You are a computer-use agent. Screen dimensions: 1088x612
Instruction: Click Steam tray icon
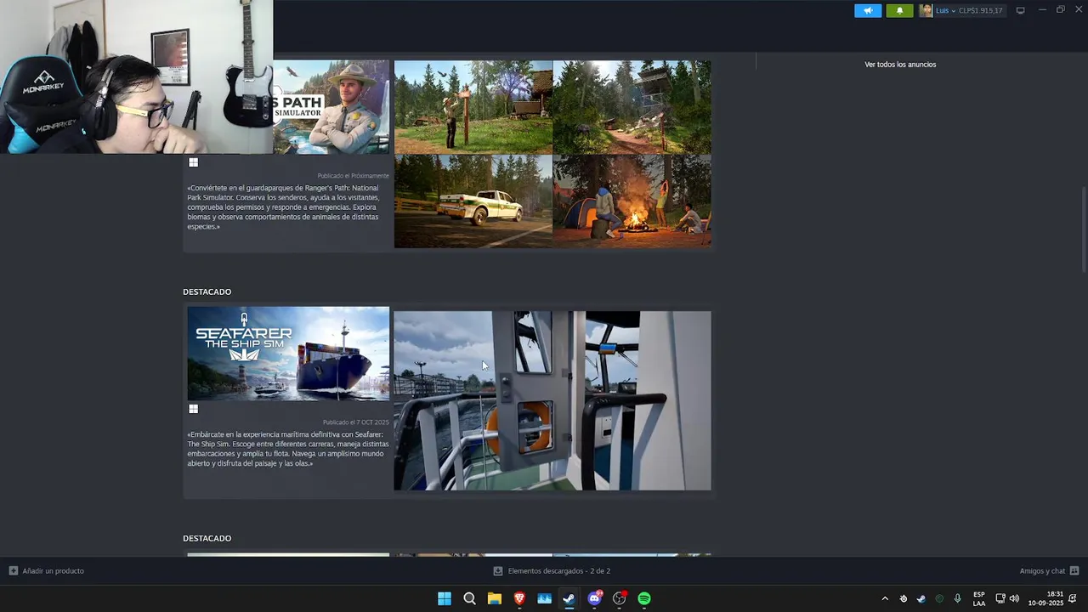pos(921,598)
